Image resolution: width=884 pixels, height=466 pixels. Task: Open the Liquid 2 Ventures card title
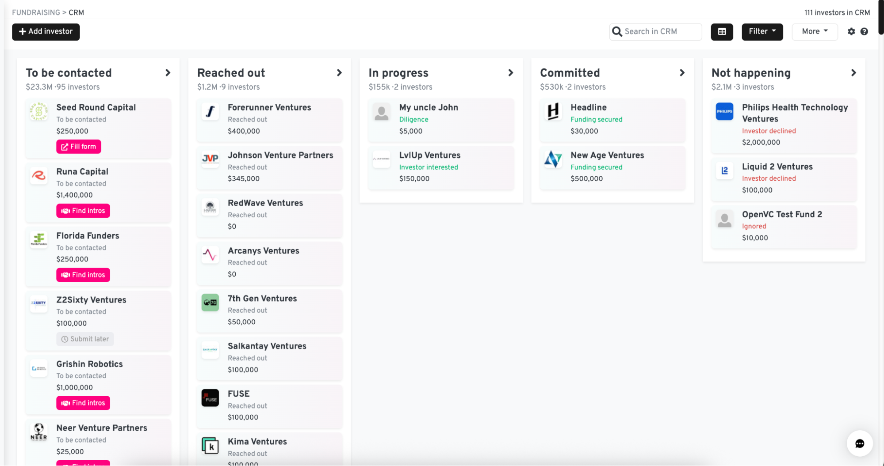[x=777, y=167]
